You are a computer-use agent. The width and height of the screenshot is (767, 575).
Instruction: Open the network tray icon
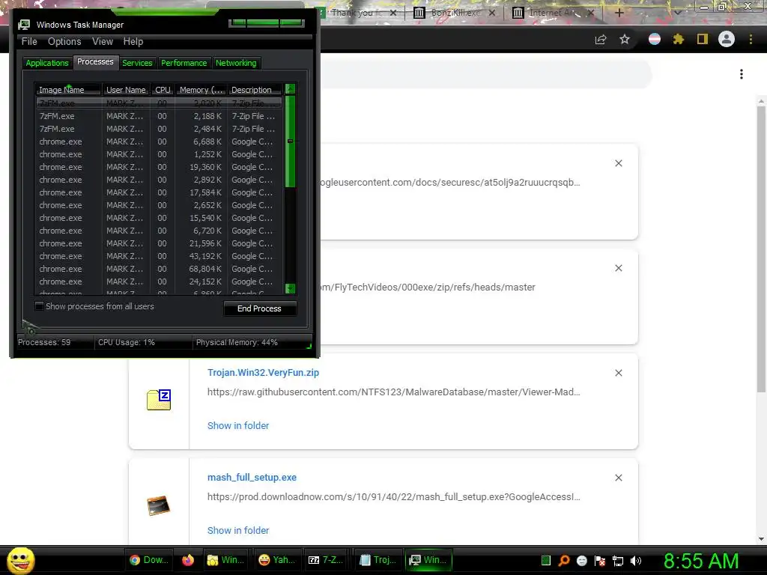tap(618, 560)
